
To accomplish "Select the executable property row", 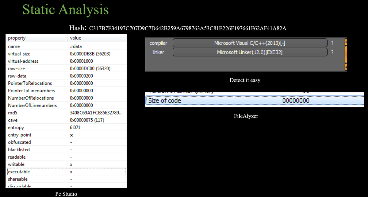I will coord(66,172).
